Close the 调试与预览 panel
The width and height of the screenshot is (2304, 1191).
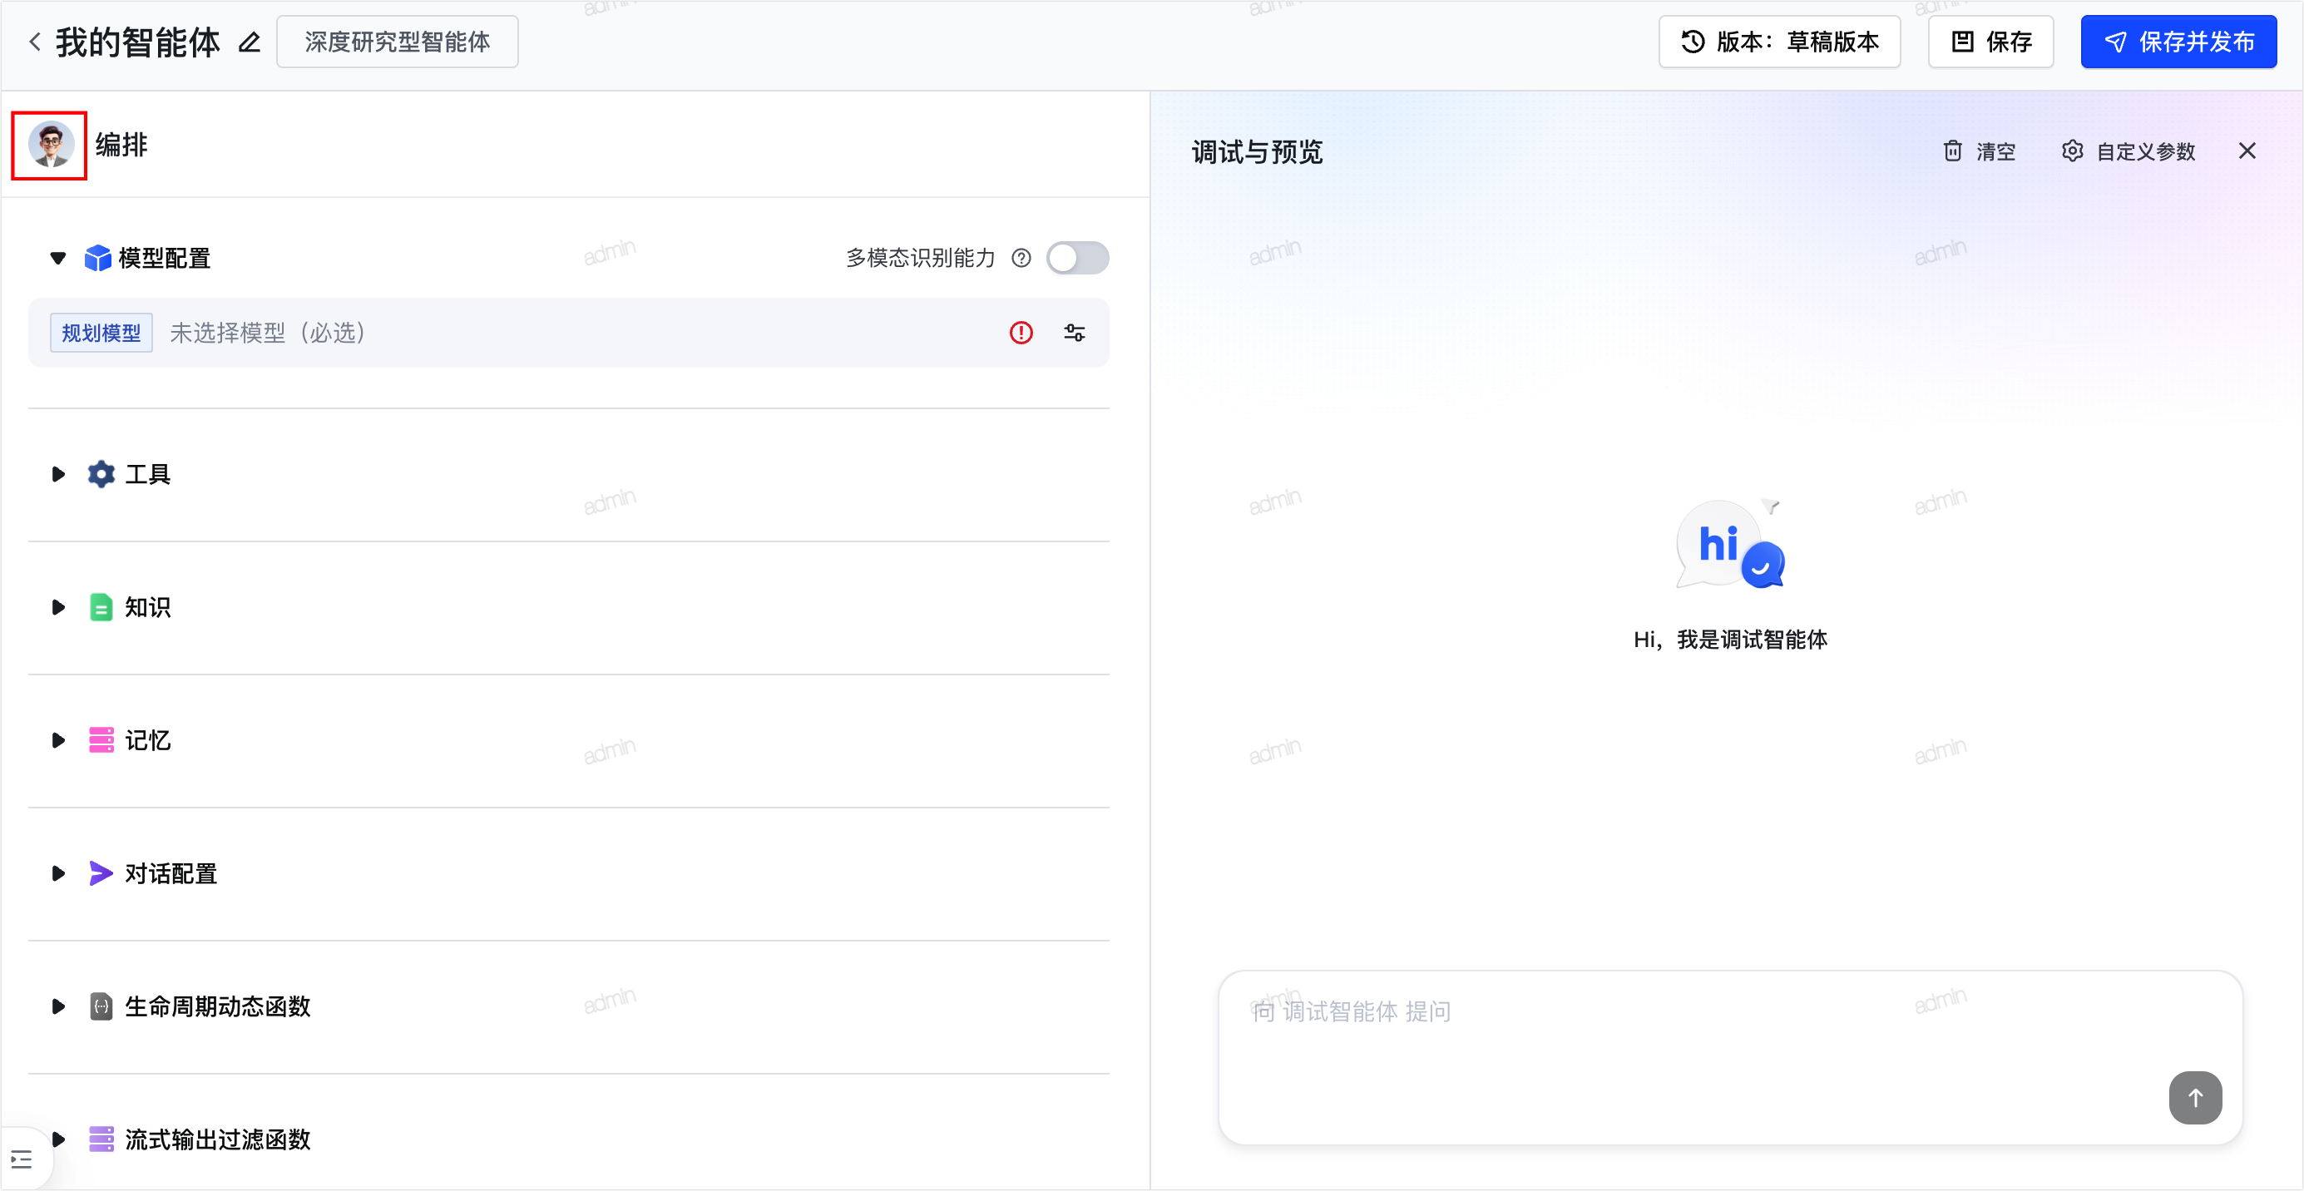tap(2247, 151)
